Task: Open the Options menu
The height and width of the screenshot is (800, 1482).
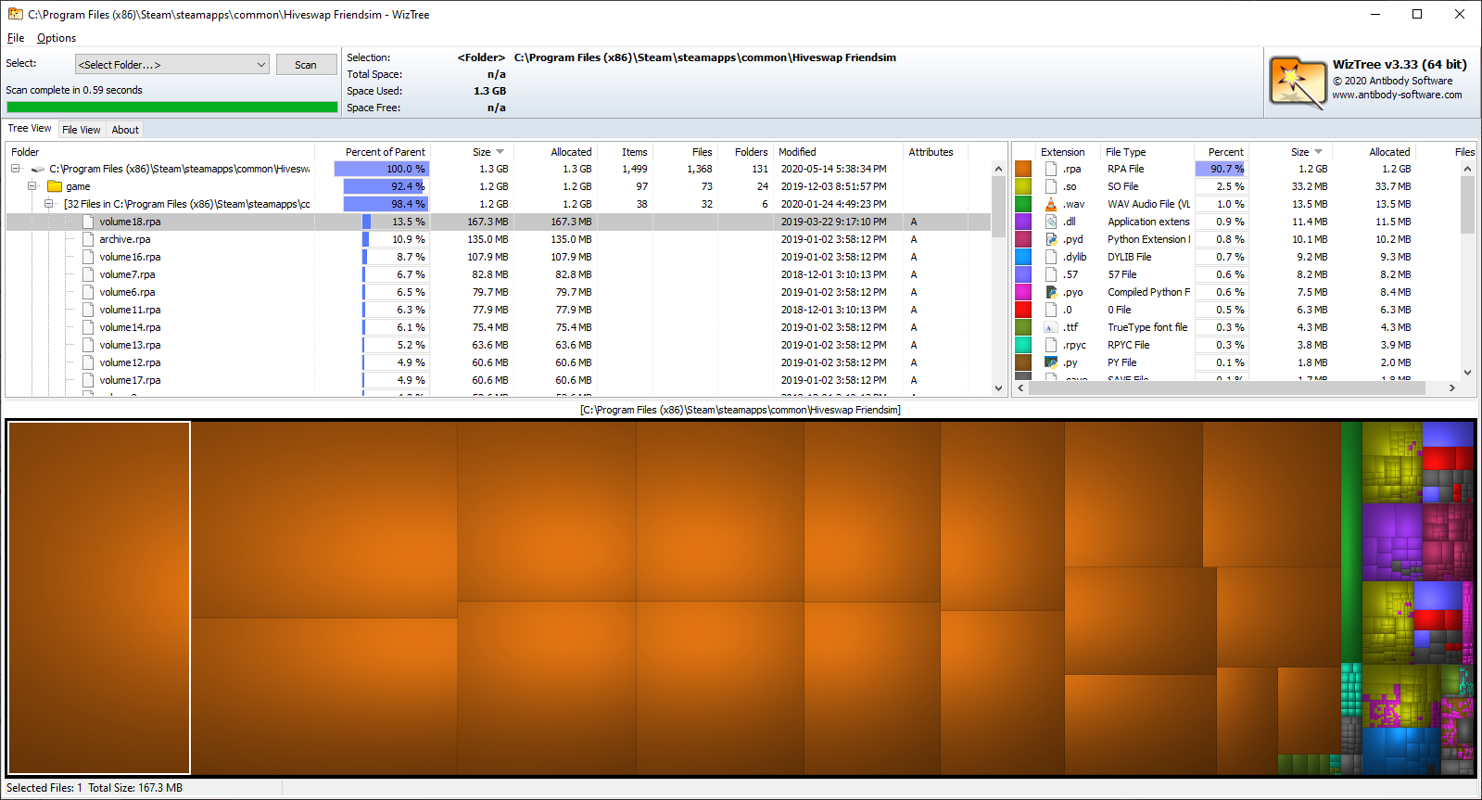Action: click(57, 38)
